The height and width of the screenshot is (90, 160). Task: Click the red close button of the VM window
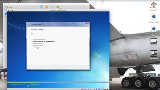coord(8,10)
